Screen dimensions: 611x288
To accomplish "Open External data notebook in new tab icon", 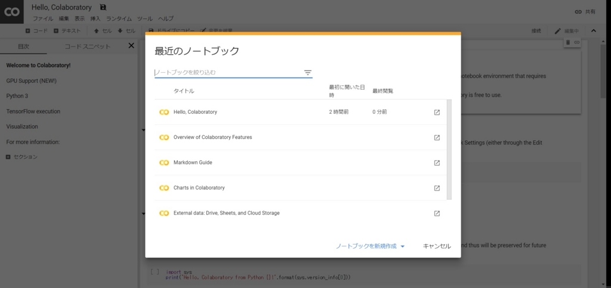I will pos(437,213).
